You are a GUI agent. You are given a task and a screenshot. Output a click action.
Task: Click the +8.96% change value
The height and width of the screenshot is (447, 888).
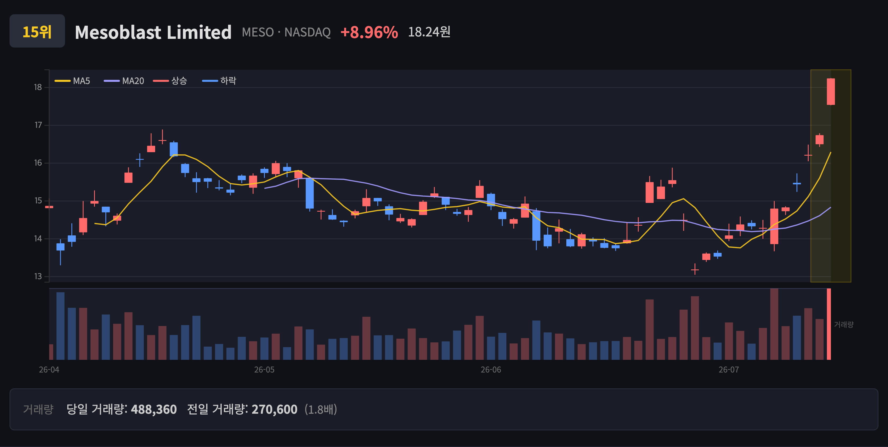click(369, 32)
